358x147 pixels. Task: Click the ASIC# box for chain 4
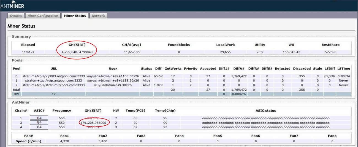point(39,127)
